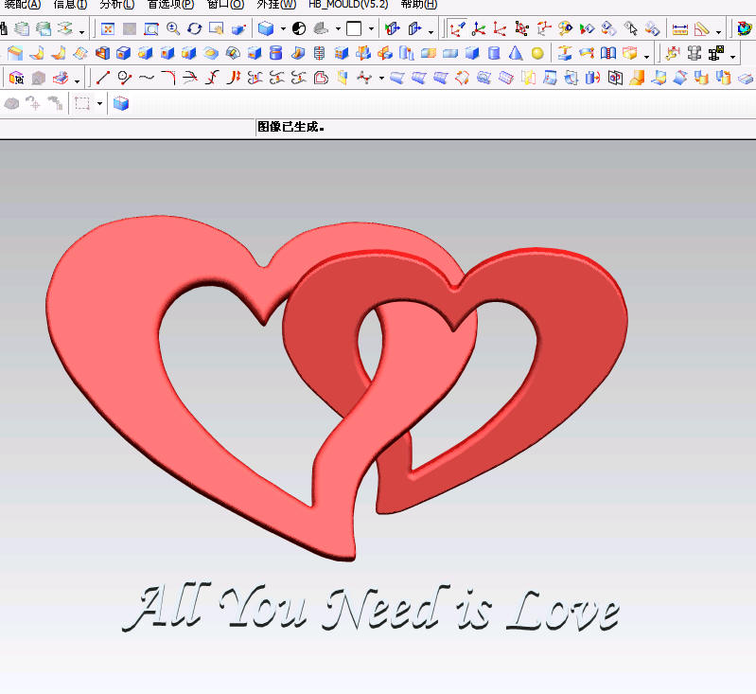Select the corner Fillet curve tool
The image size is (756, 694).
click(168, 78)
